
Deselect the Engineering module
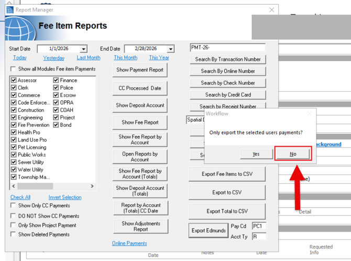tap(14, 117)
